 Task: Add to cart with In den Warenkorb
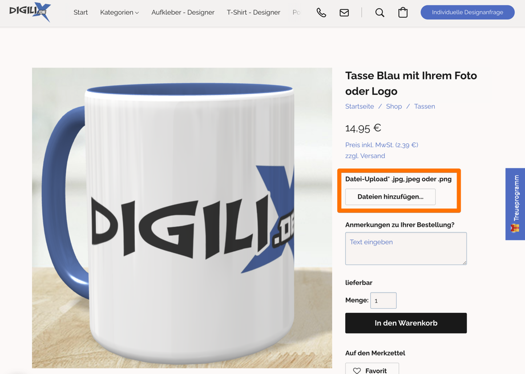[406, 323]
